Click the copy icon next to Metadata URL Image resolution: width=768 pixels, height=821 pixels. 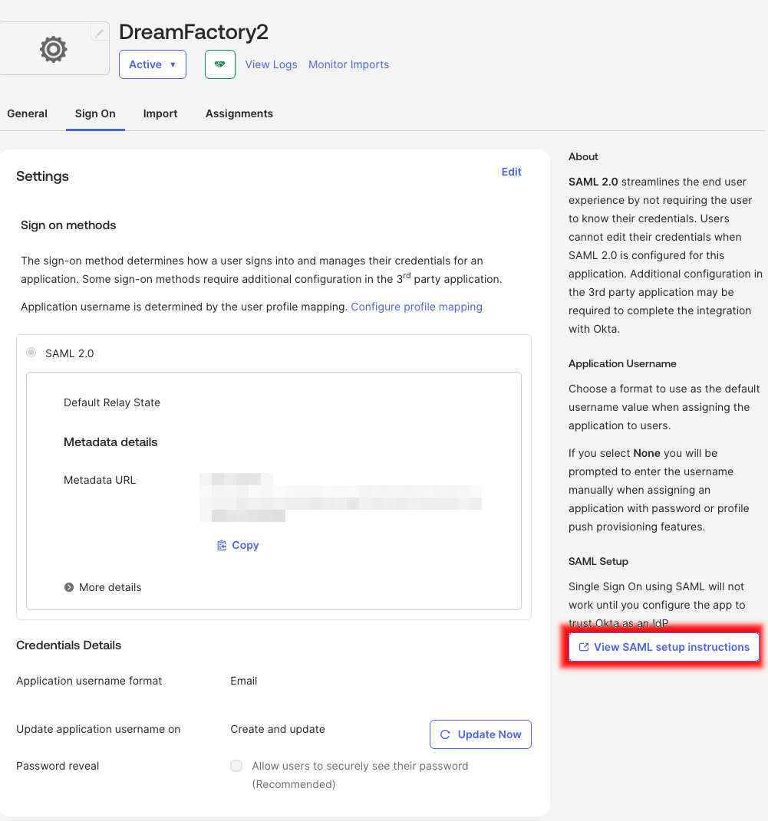[222, 545]
